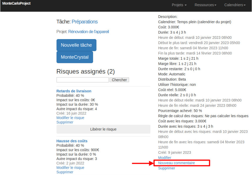Add a Nouveau commentaire to the task

(177, 163)
